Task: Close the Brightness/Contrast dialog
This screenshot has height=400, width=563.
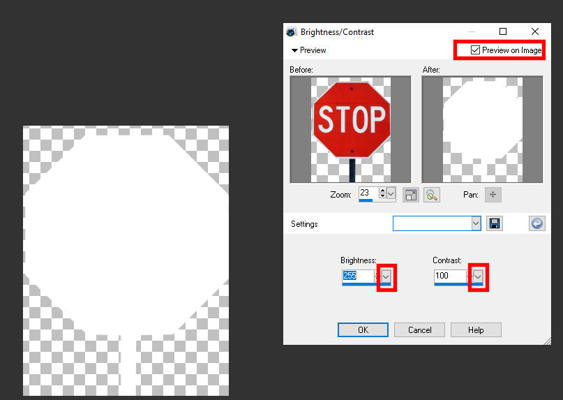Action: click(x=534, y=31)
